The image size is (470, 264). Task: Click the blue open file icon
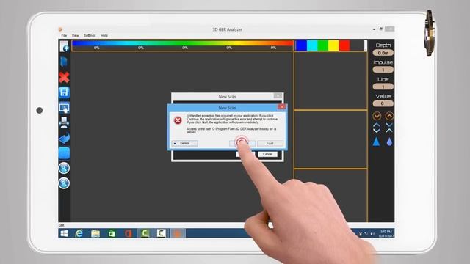64,62
